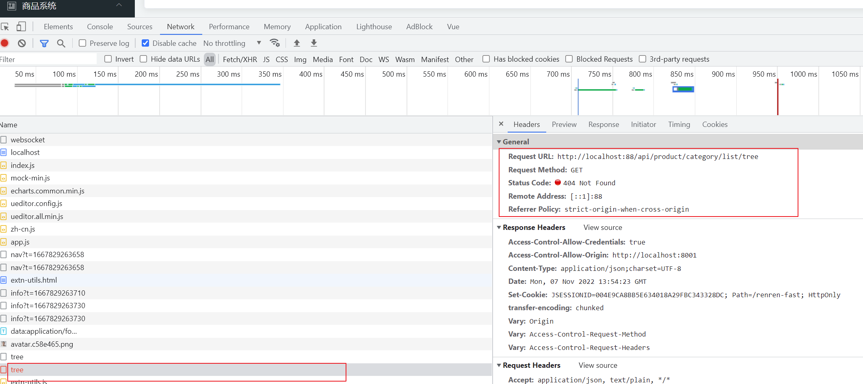Image resolution: width=863 pixels, height=384 pixels.
Task: Select the index.js file icon
Action: [4, 165]
